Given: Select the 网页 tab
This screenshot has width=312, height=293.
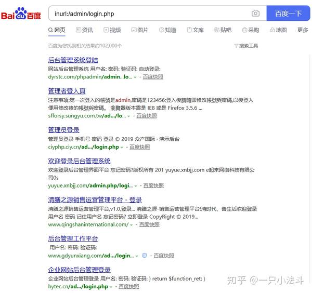Looking at the screenshot, I should 57,30.
